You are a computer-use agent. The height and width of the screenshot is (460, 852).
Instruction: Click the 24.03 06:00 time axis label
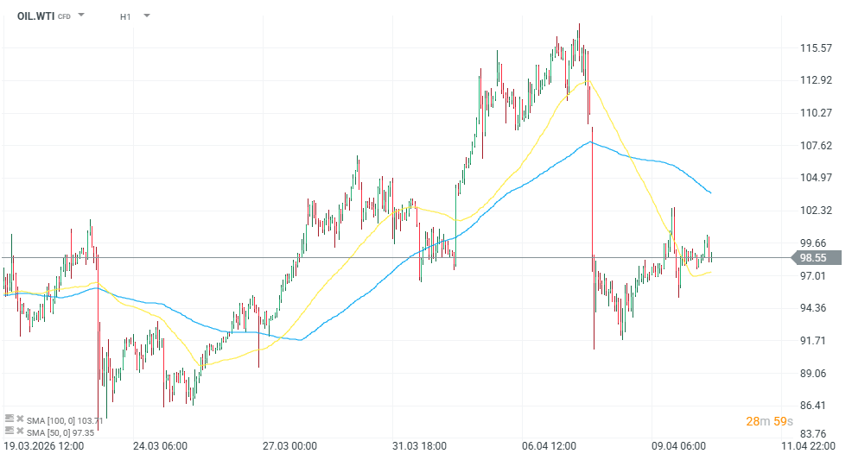coord(161,446)
